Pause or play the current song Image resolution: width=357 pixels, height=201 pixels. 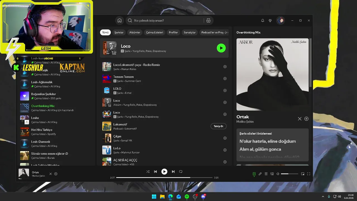click(164, 172)
